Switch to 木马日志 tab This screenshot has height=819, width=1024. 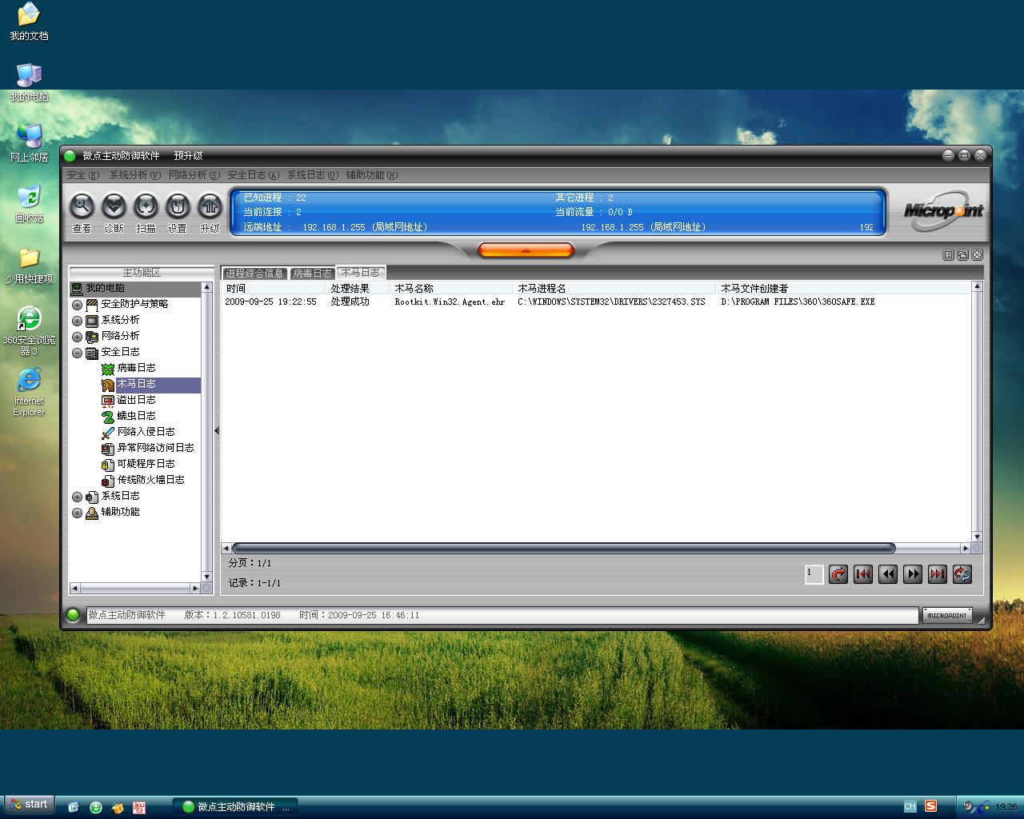pyautogui.click(x=361, y=273)
